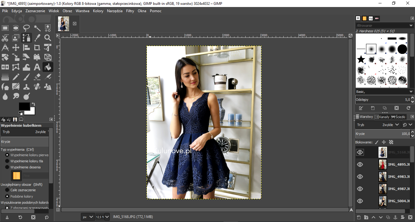Screen dimensions: 415x222
Task: Open the Warstwa menu
Action: click(82, 11)
